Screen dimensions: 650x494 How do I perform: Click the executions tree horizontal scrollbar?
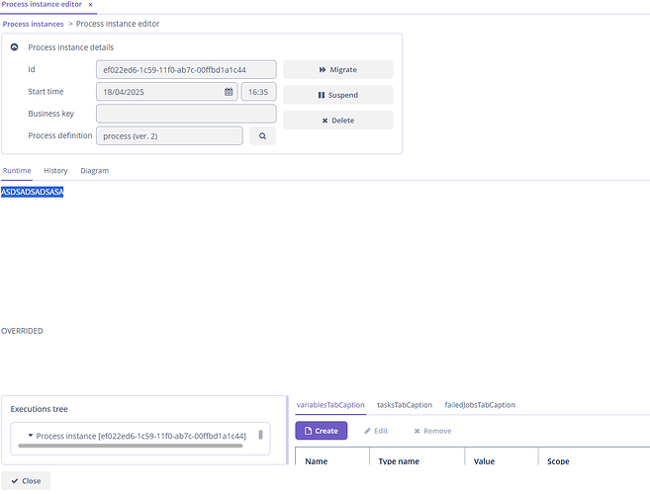tap(131, 446)
